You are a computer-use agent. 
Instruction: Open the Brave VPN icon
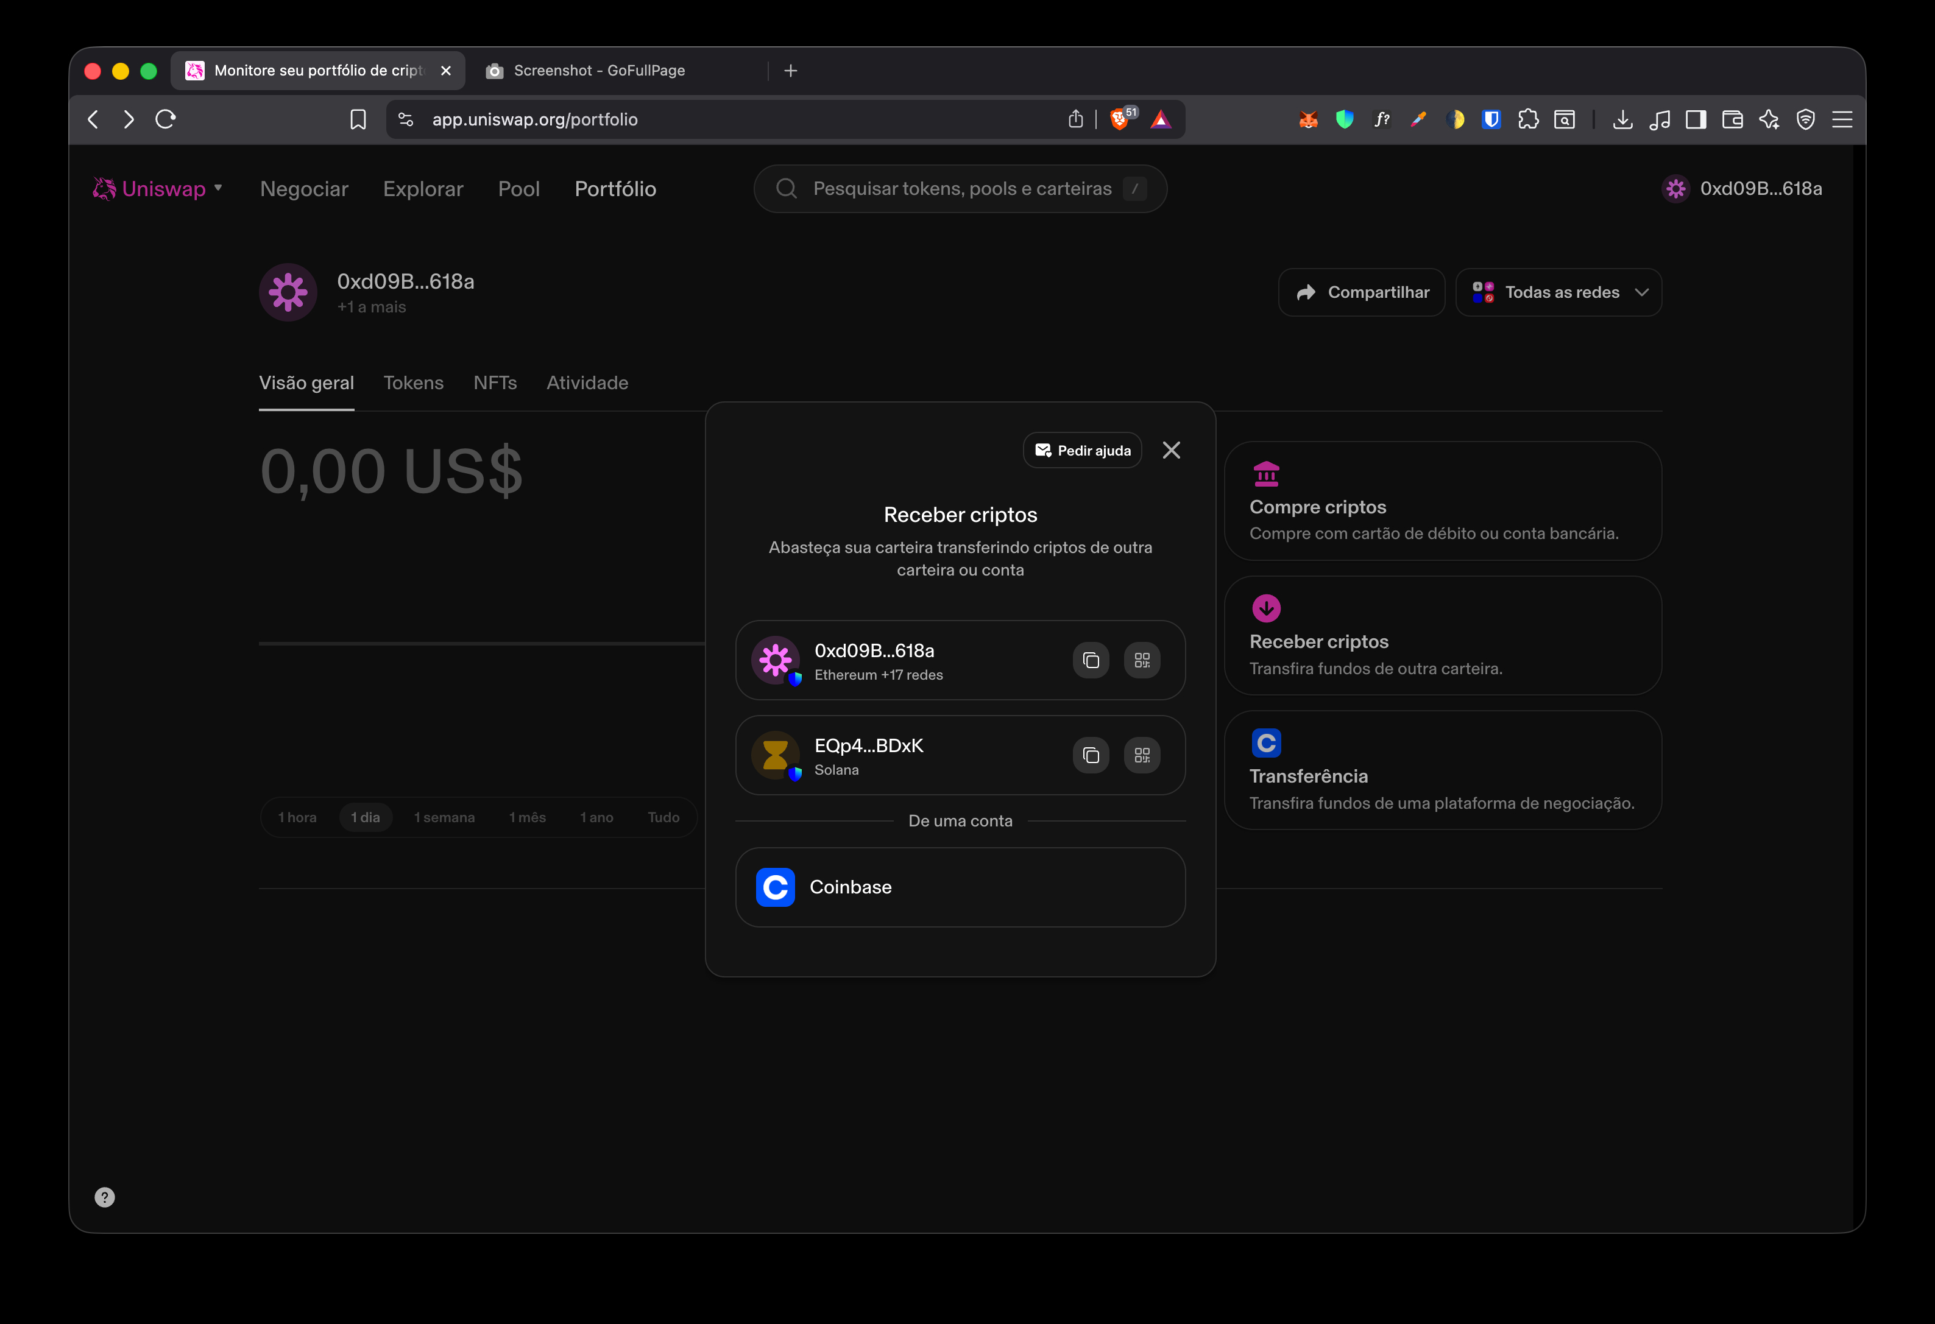pyautogui.click(x=1806, y=120)
